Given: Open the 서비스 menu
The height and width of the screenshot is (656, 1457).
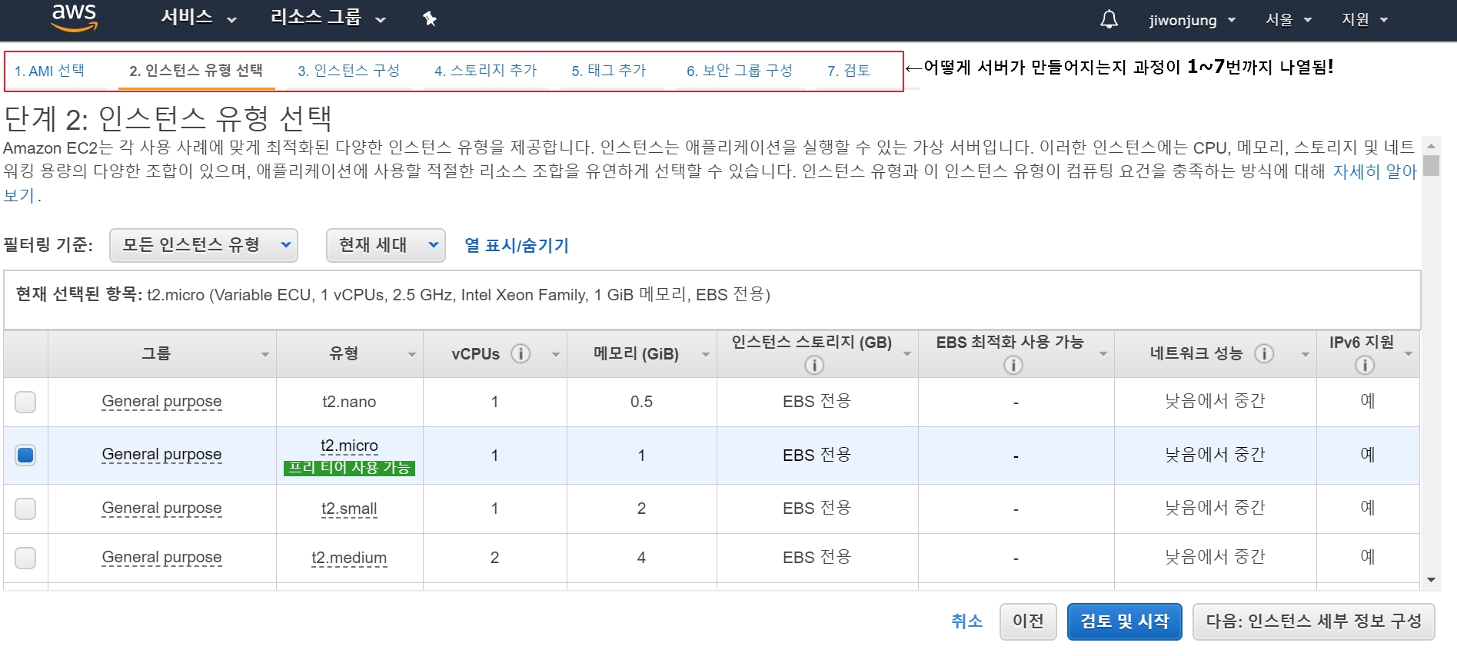Looking at the screenshot, I should pyautogui.click(x=198, y=18).
